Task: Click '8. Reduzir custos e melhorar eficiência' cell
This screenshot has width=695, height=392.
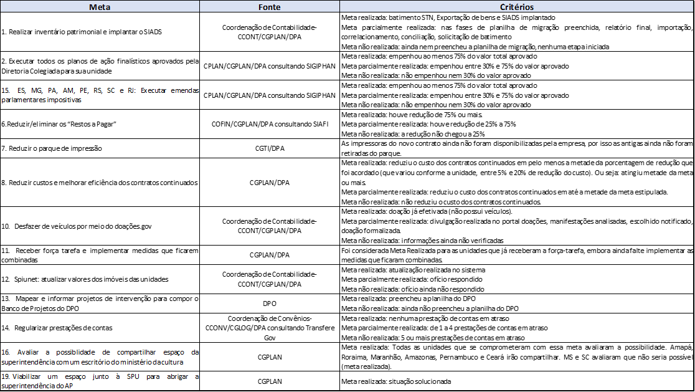Action: pyautogui.click(x=100, y=182)
